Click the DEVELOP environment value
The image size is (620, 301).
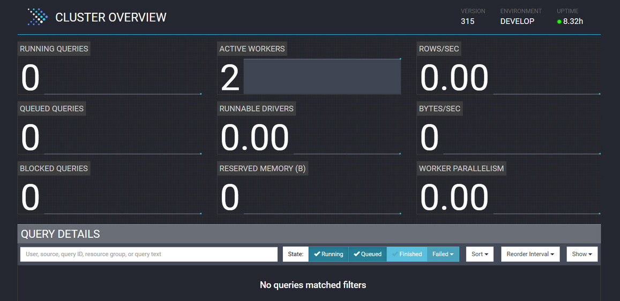(517, 21)
